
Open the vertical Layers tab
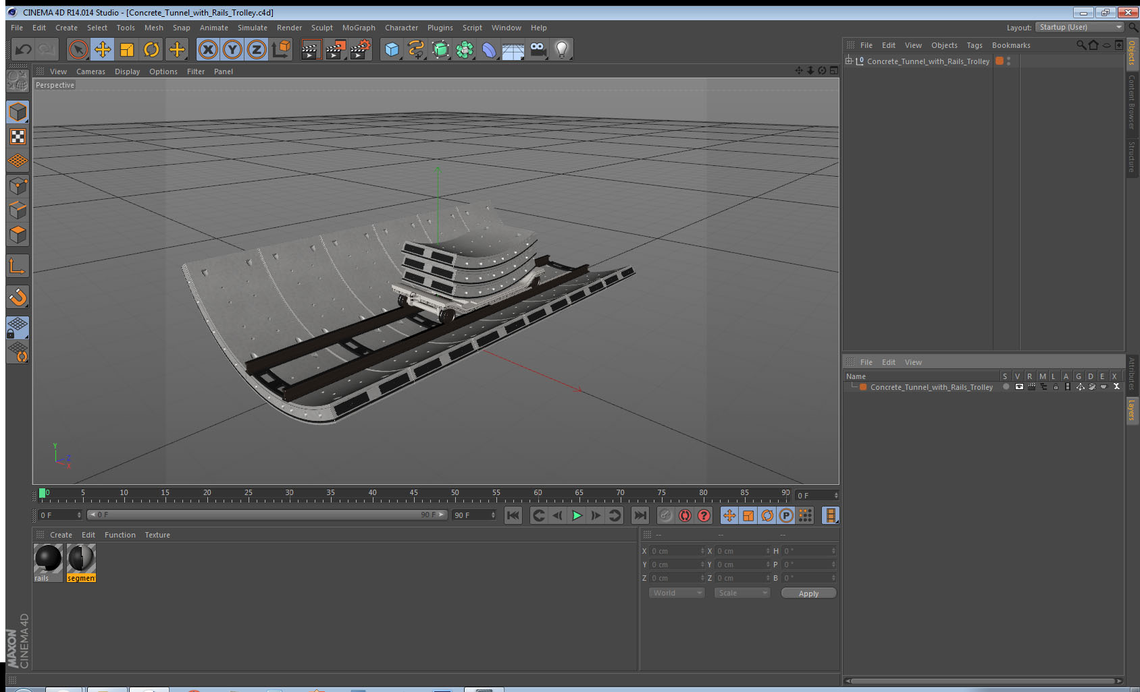(1132, 409)
